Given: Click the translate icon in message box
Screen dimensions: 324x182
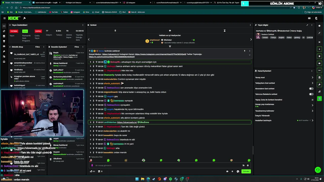Looking at the screenshot, I should coord(244,165).
